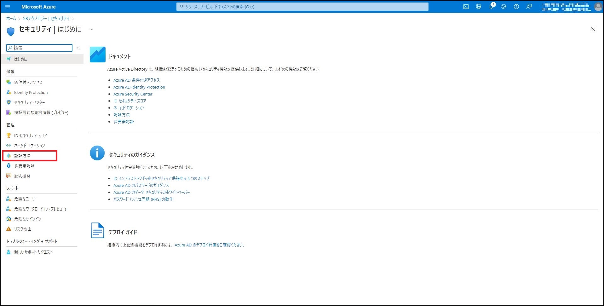Click the セキュリティ センター shield icon

point(9,102)
